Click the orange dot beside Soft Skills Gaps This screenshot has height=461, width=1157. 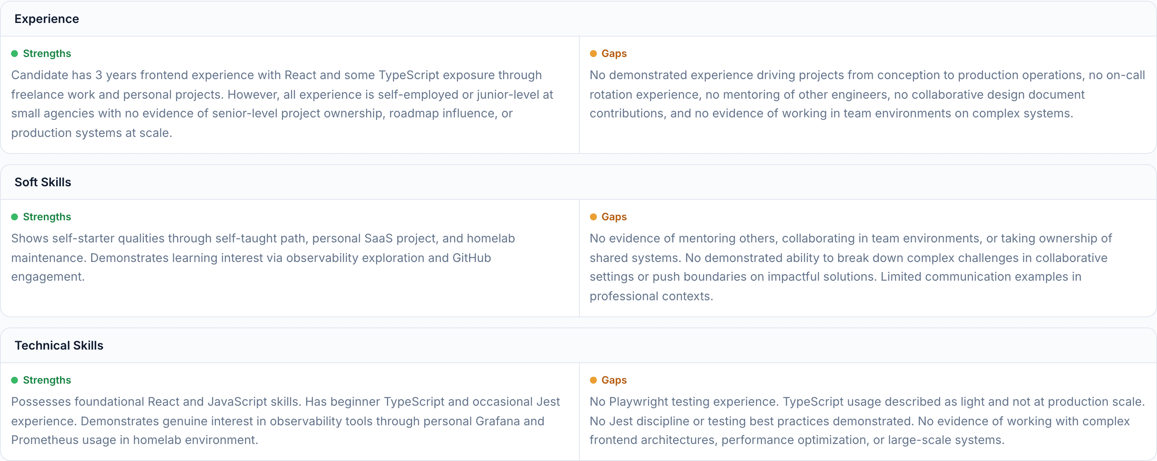click(x=593, y=217)
